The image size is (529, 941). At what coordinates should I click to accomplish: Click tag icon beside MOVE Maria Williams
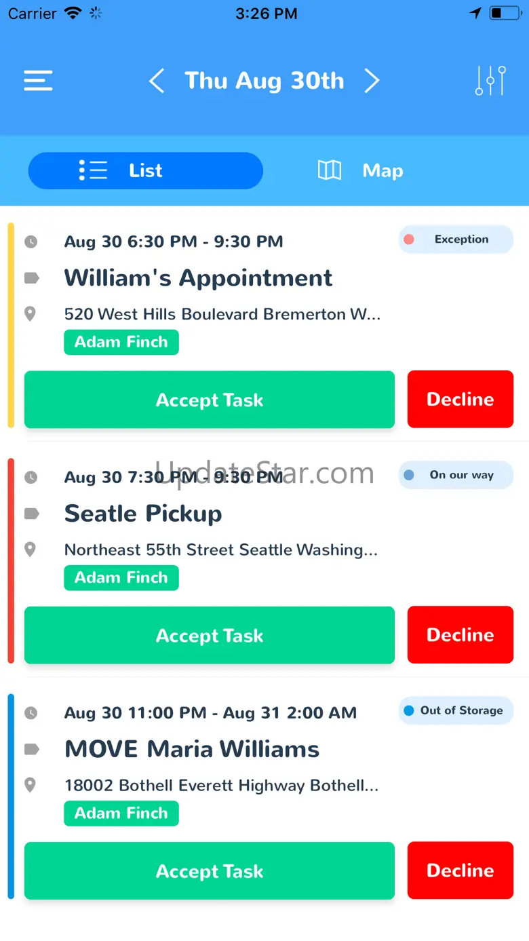coord(31,749)
